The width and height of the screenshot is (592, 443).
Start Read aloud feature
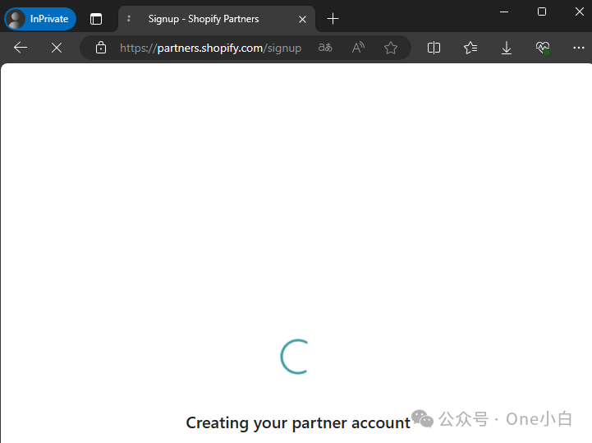tap(358, 48)
